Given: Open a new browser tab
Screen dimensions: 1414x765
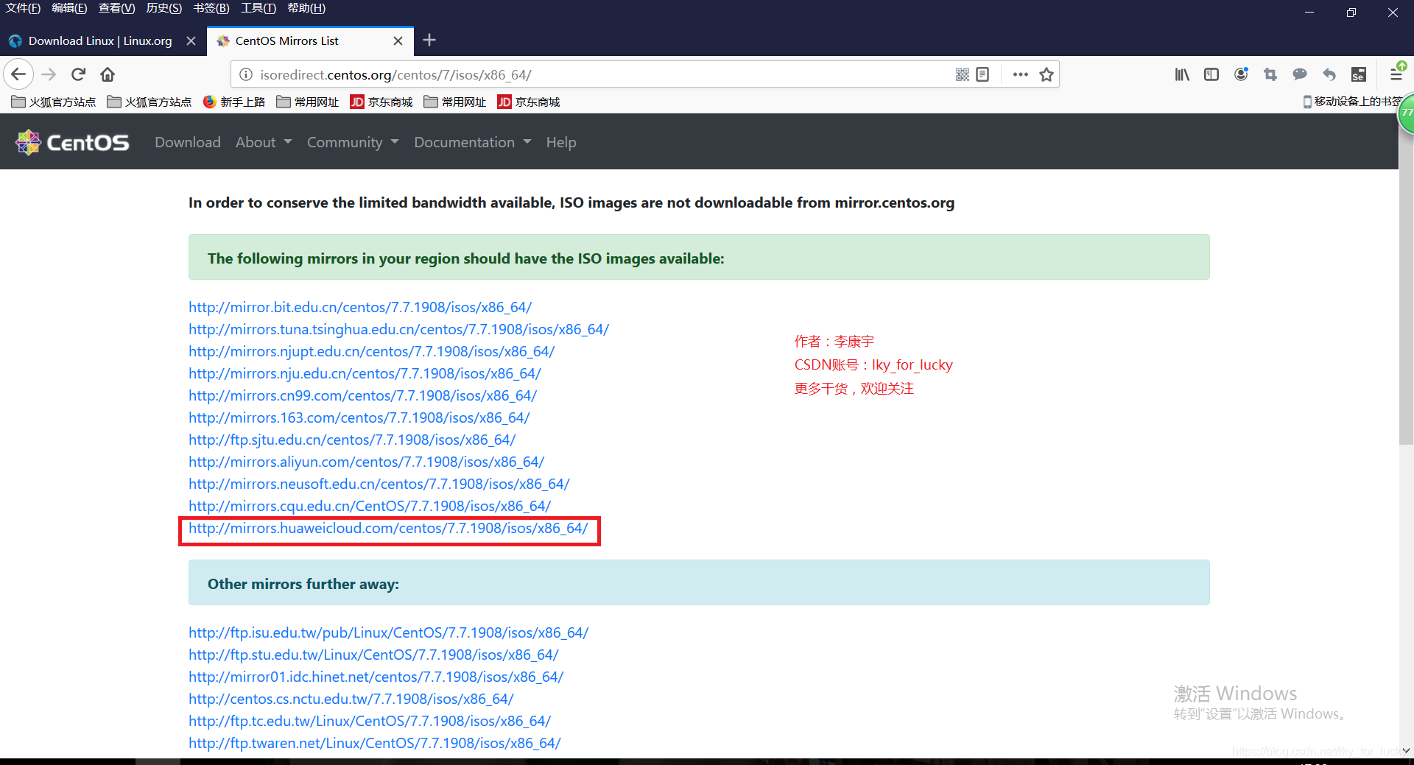Looking at the screenshot, I should point(429,40).
